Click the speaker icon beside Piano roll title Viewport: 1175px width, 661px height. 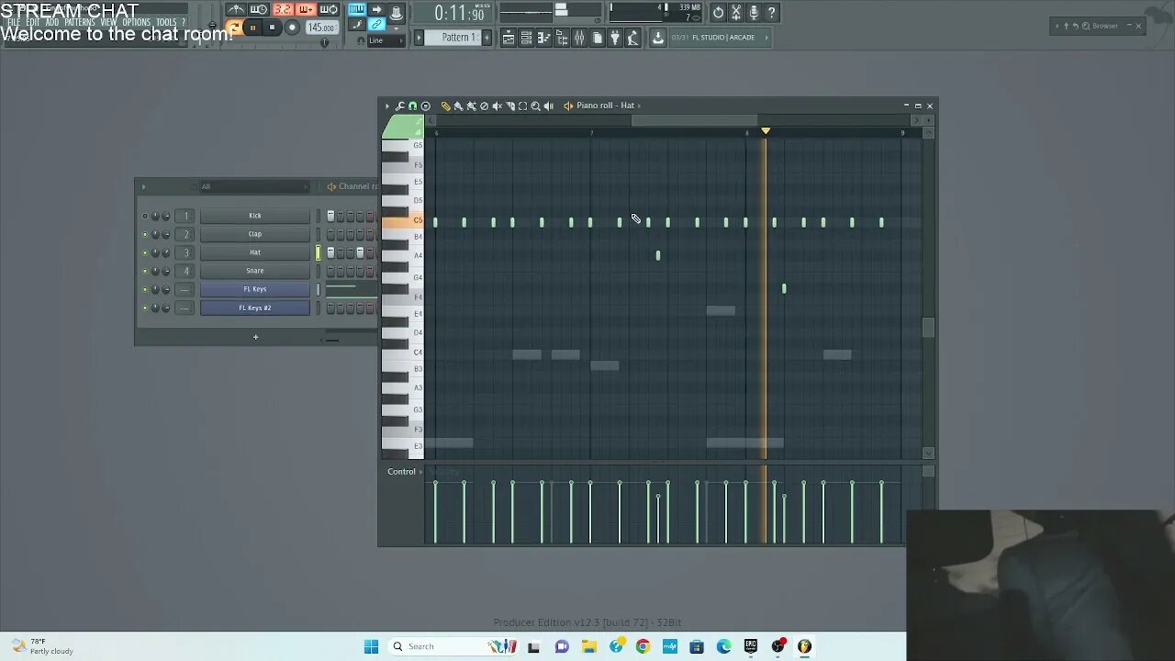[x=568, y=106]
